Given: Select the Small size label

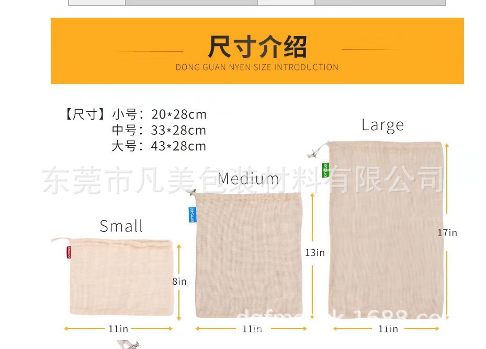Looking at the screenshot, I should (x=121, y=226).
